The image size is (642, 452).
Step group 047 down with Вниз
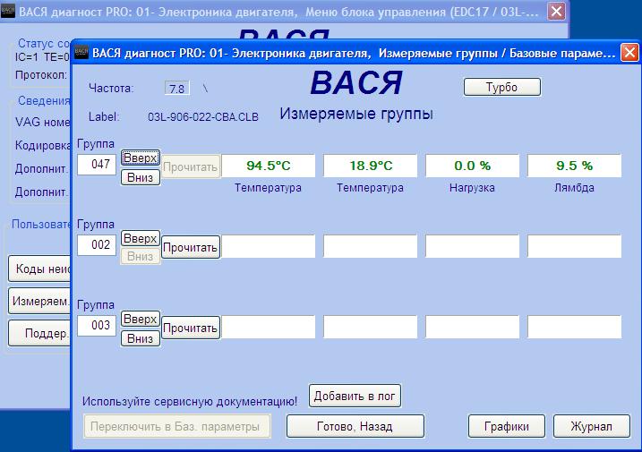140,177
